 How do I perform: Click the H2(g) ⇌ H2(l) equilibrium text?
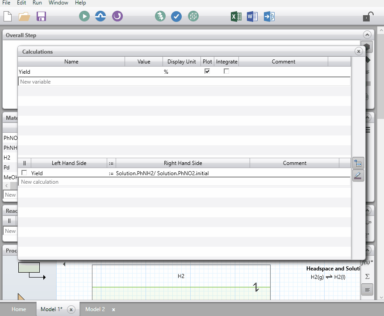tap(328, 277)
